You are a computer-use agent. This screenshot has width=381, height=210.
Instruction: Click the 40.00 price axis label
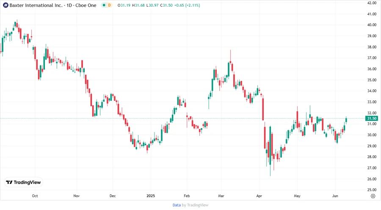[x=372, y=25]
